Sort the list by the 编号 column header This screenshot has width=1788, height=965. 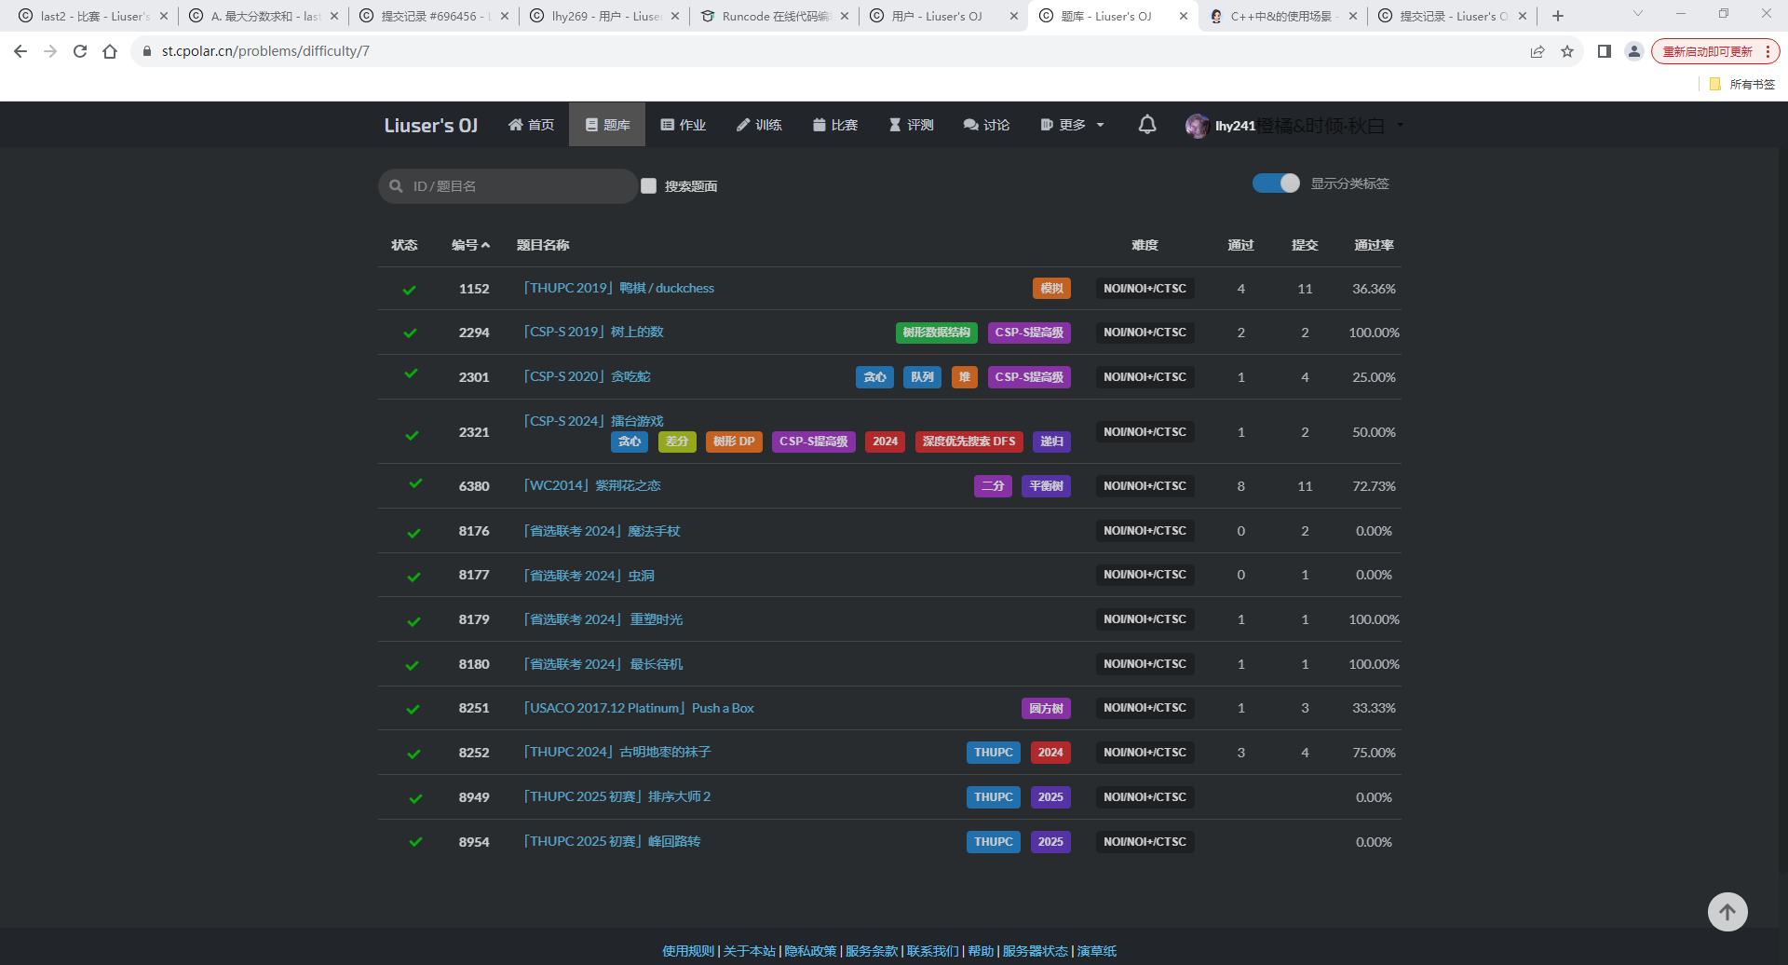tap(470, 245)
